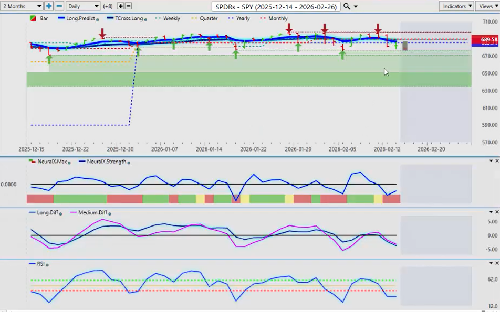Viewport: 500px width, 312px height.
Task: Click the symbol search magnifier icon
Action: [347, 6]
